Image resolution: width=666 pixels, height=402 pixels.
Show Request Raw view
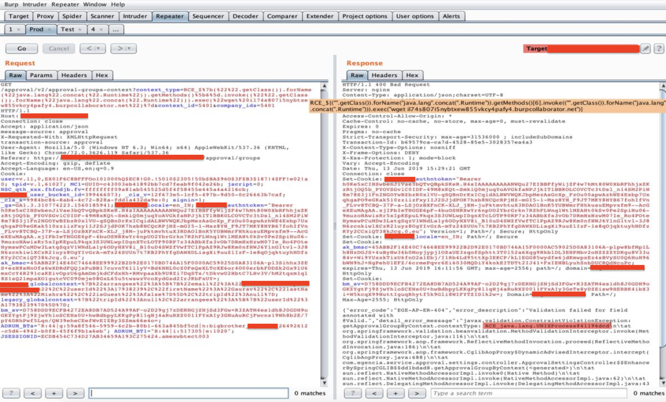[x=15, y=75]
